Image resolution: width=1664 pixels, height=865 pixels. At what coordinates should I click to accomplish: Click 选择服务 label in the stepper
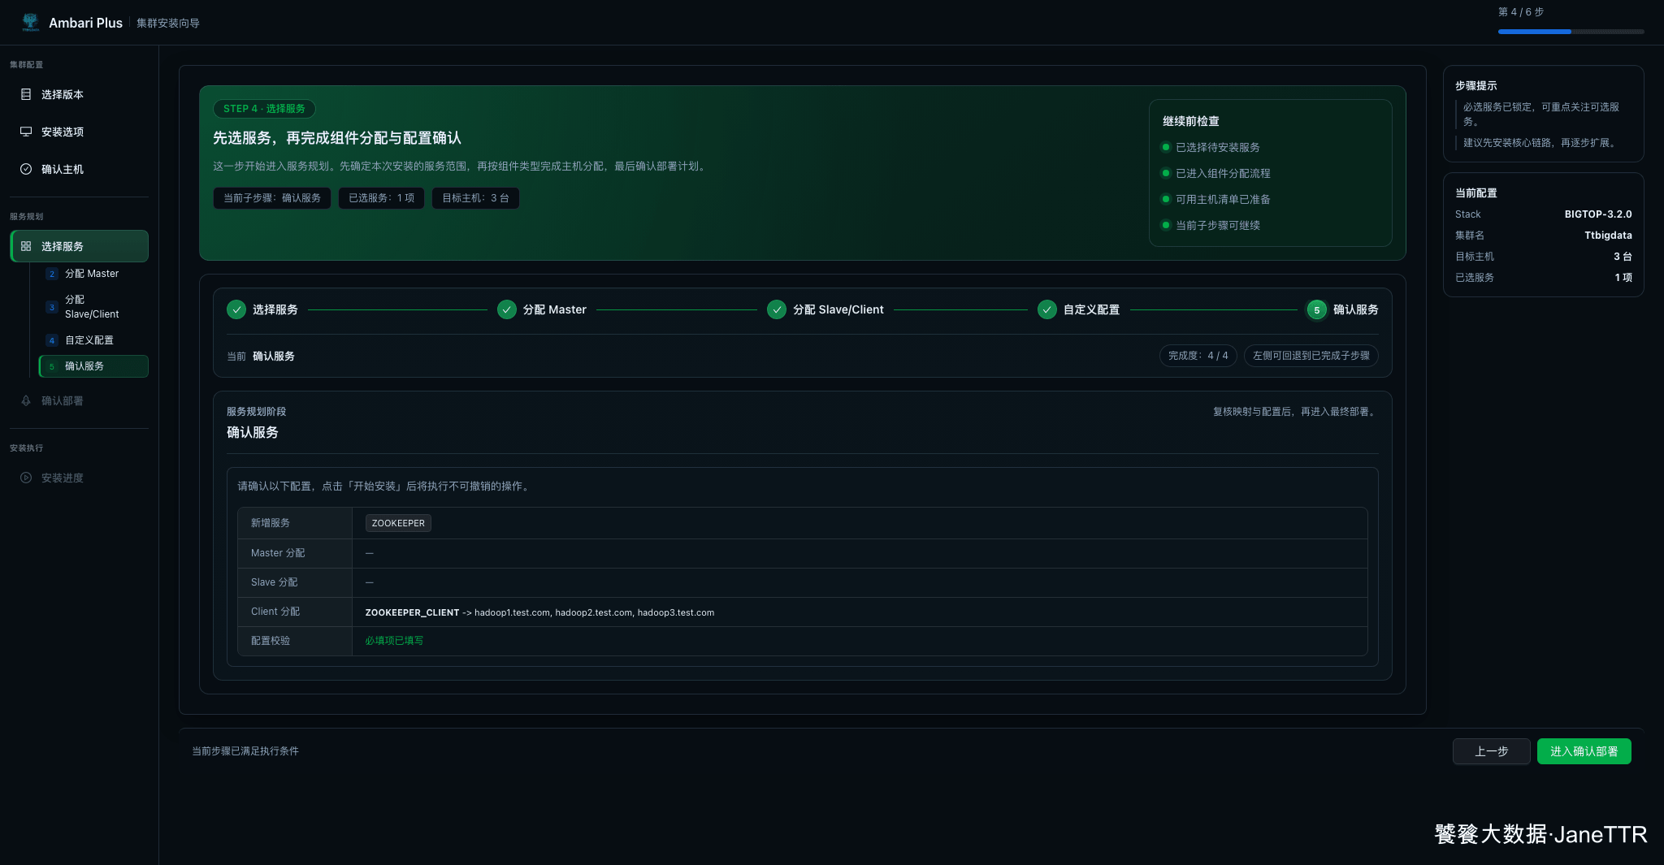(275, 309)
